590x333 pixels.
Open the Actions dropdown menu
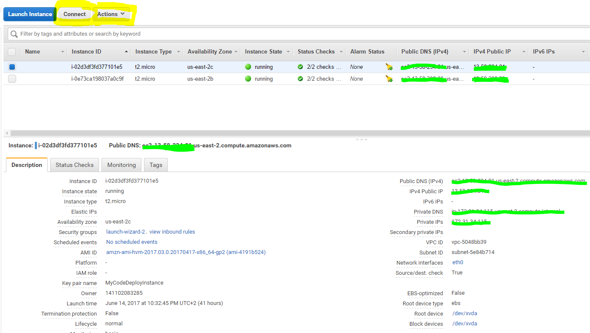pos(111,14)
